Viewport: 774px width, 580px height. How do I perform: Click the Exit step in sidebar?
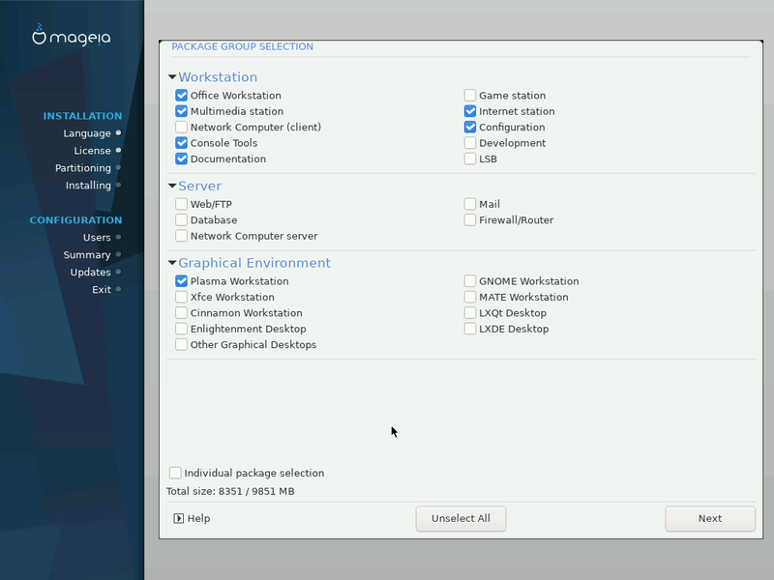(102, 289)
